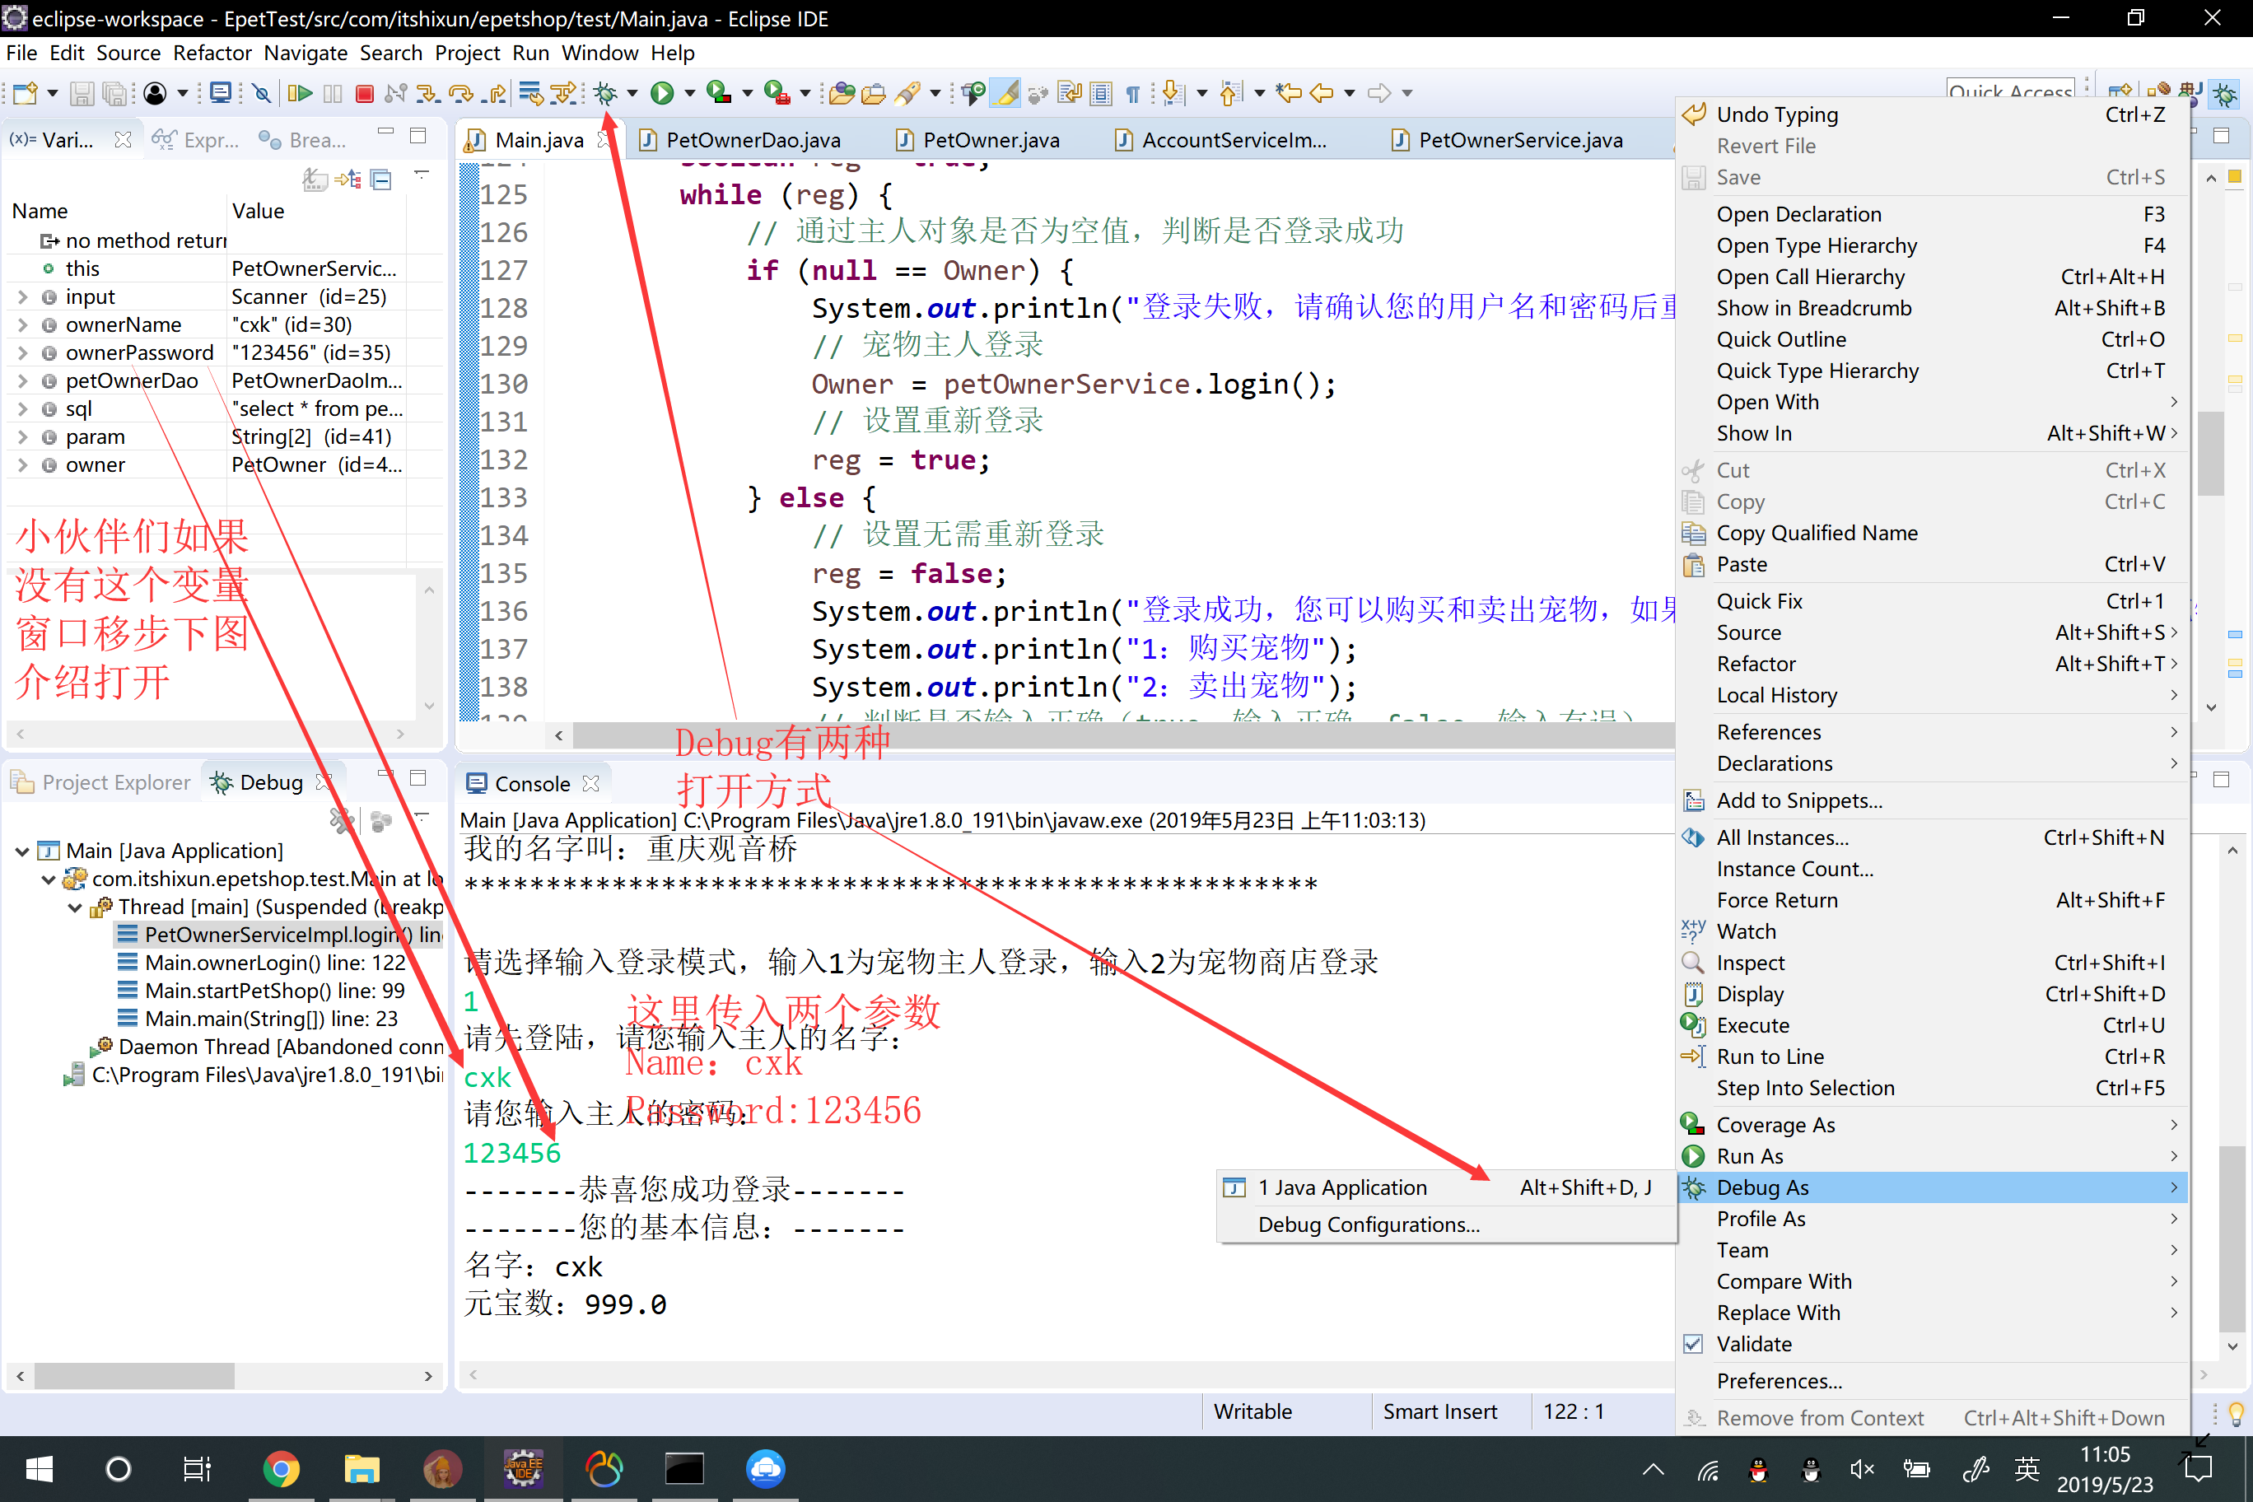Click Debug Configurations... entry
Screen dimensions: 2253x1502
(x=1368, y=1224)
